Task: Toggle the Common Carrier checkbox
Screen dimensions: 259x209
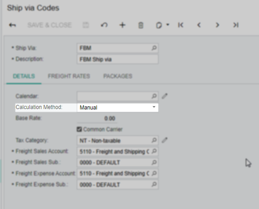Action: pos(79,129)
